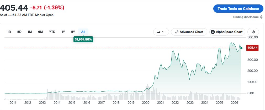
Task: Click the trading disclosure info icon
Action: [x=261, y=17]
